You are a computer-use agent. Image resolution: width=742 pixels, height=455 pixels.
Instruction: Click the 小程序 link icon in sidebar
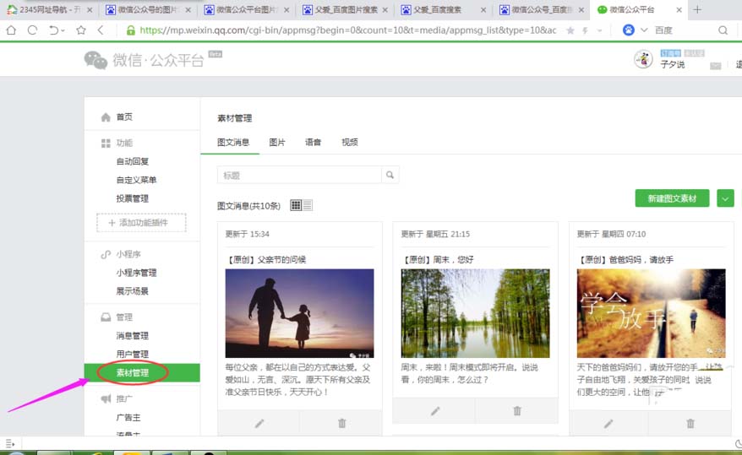coord(106,254)
